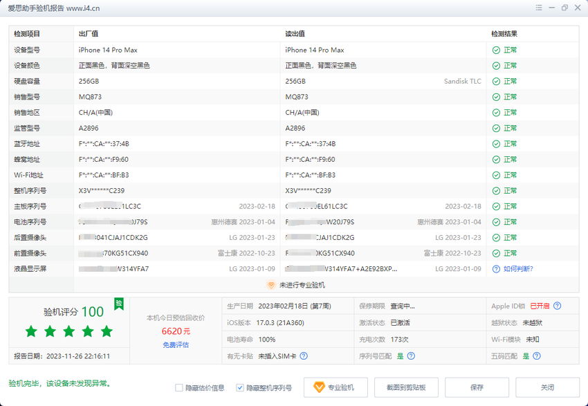Select the 6620元 estimated price
Viewport: 588px width, 406px height.
tap(176, 331)
